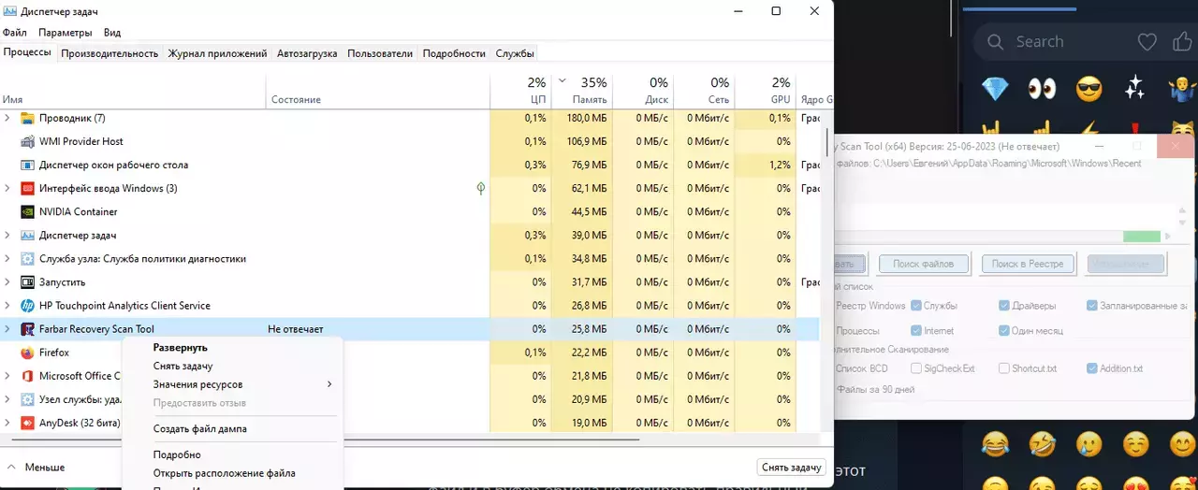1198x490 pixels.
Task: Expand the HP Touchpoint Analytics row
Action: click(x=7, y=305)
